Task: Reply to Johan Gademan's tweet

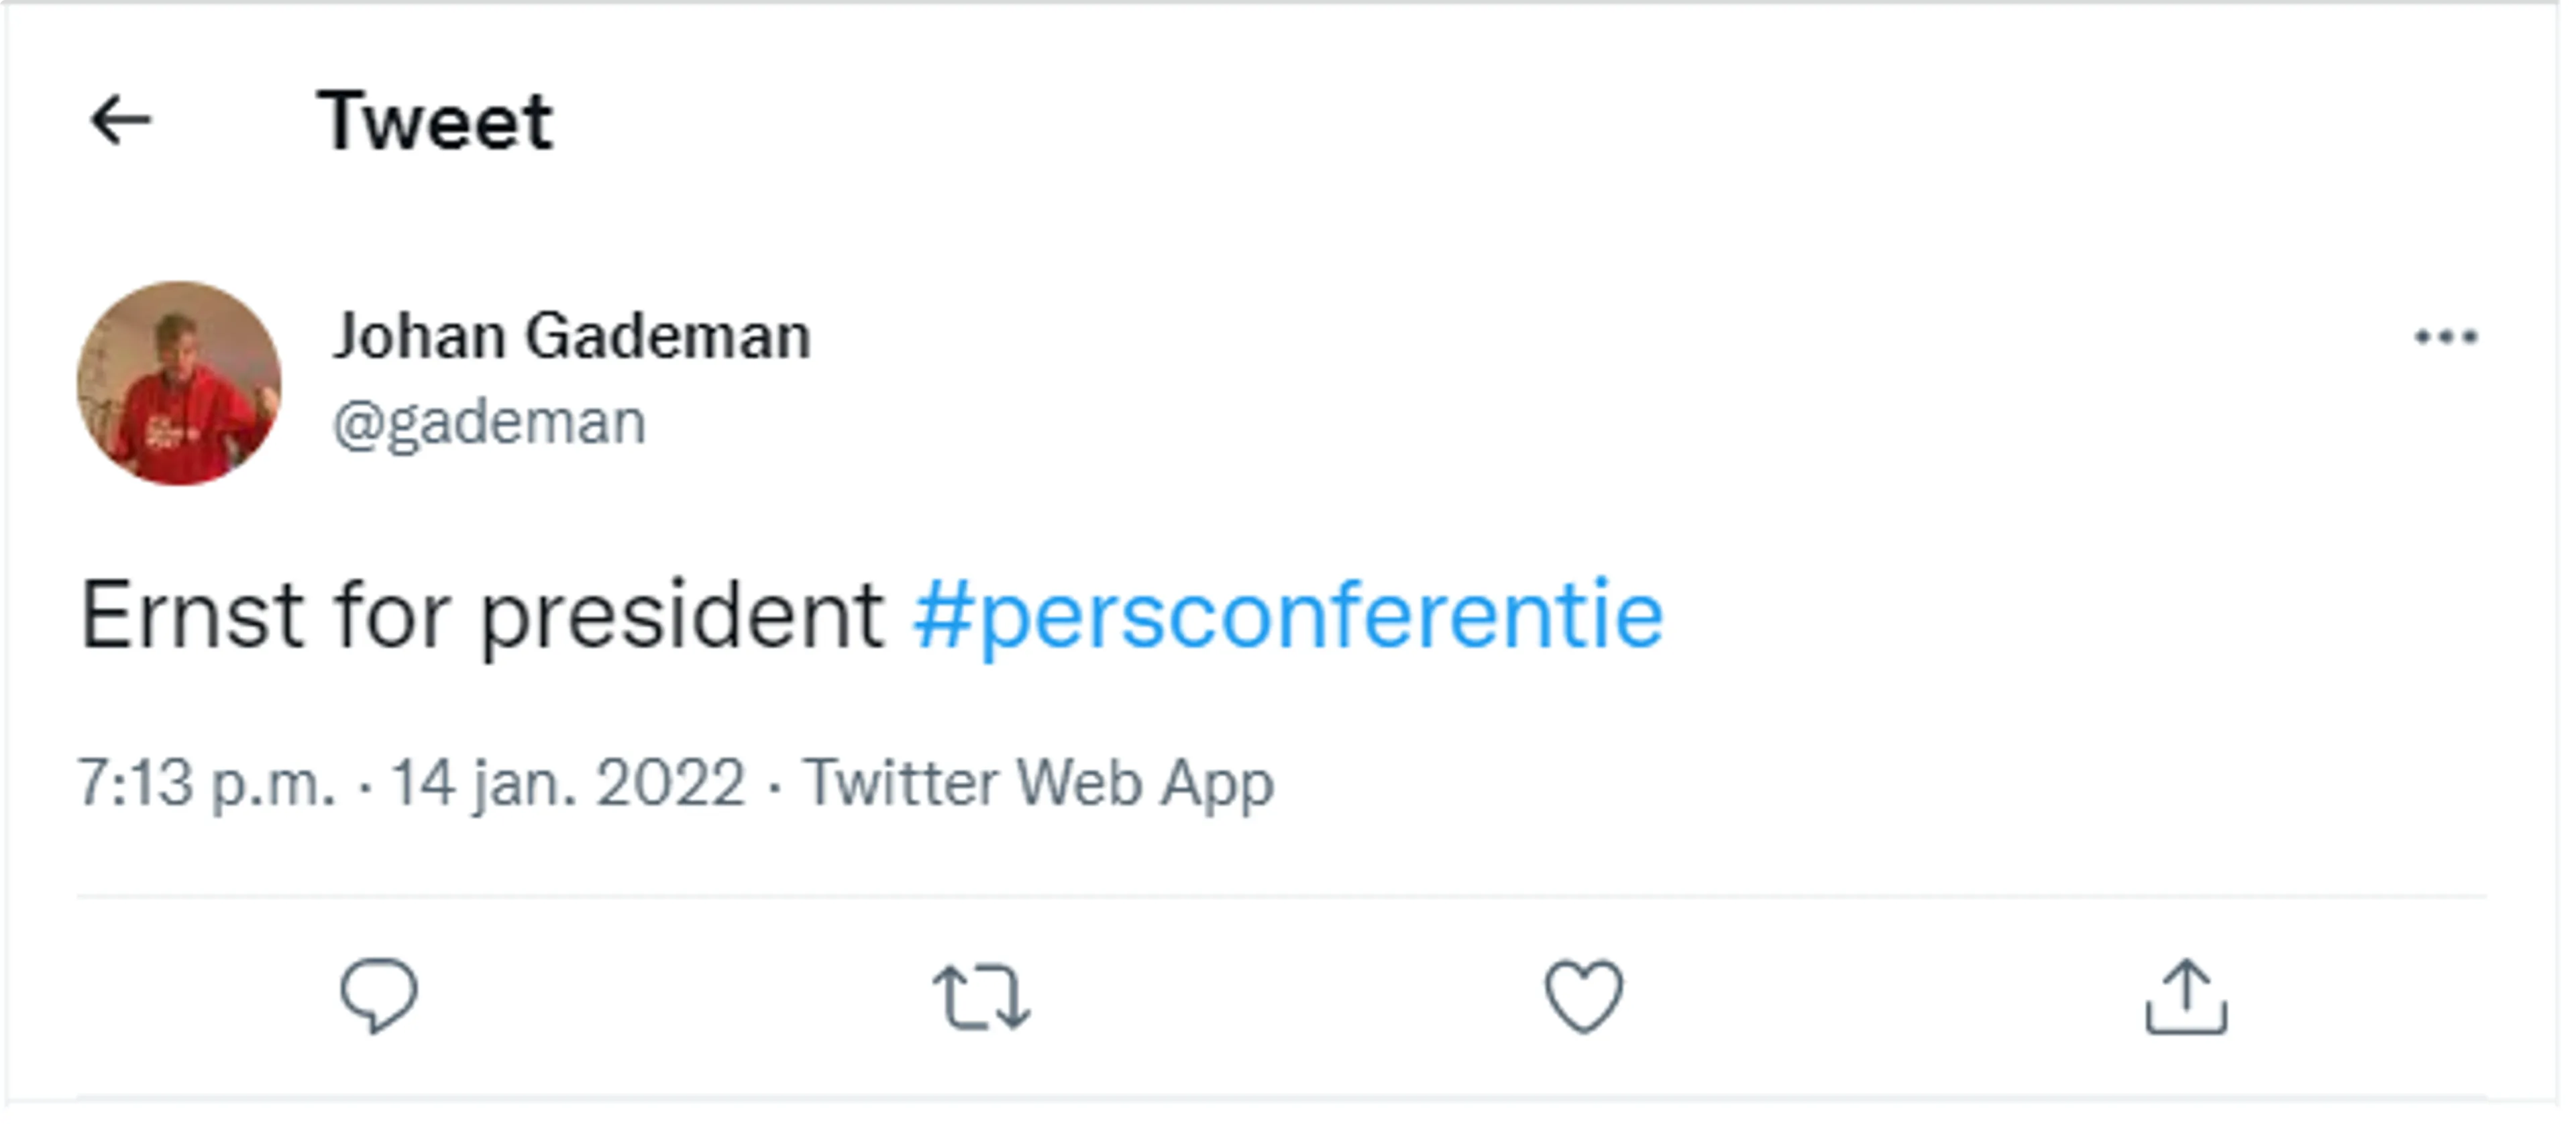Action: 378,995
